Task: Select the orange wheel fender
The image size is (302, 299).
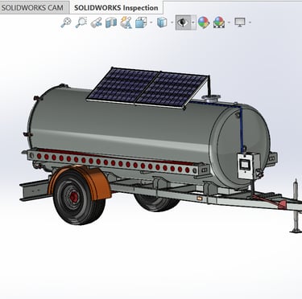Action: coord(81,182)
